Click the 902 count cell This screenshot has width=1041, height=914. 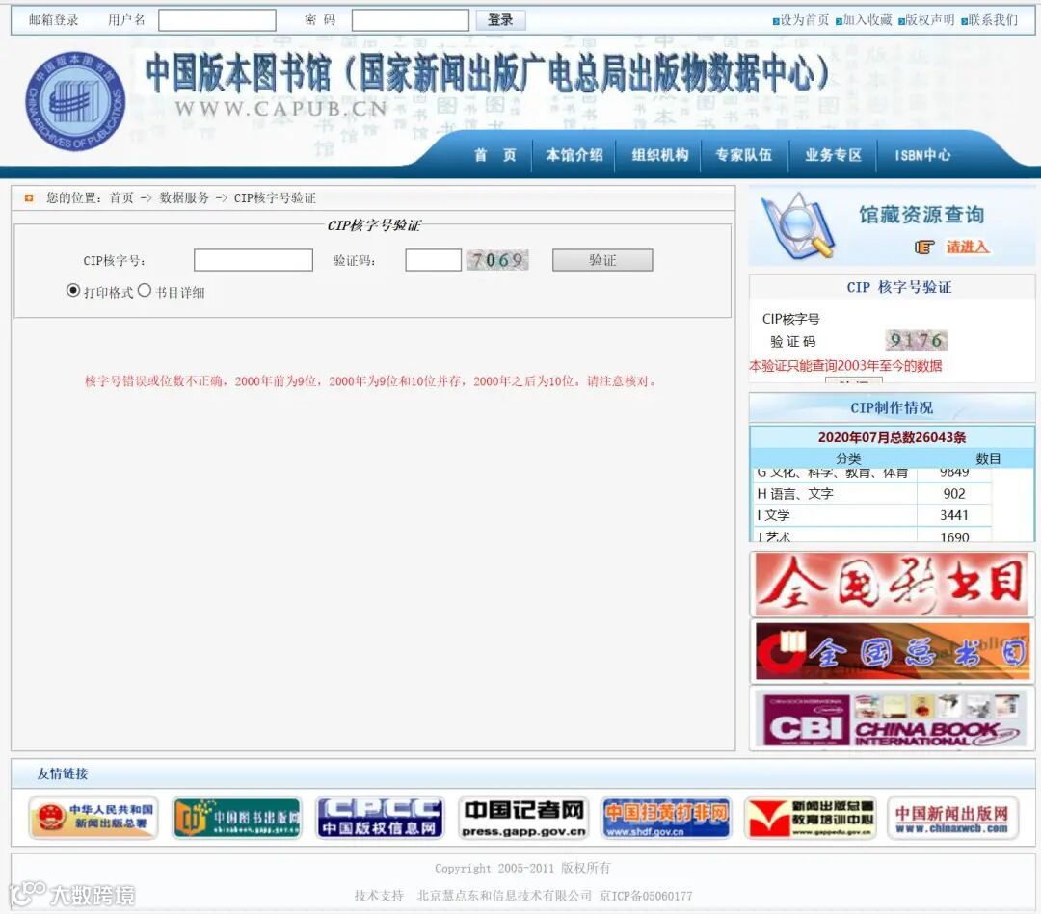(954, 493)
